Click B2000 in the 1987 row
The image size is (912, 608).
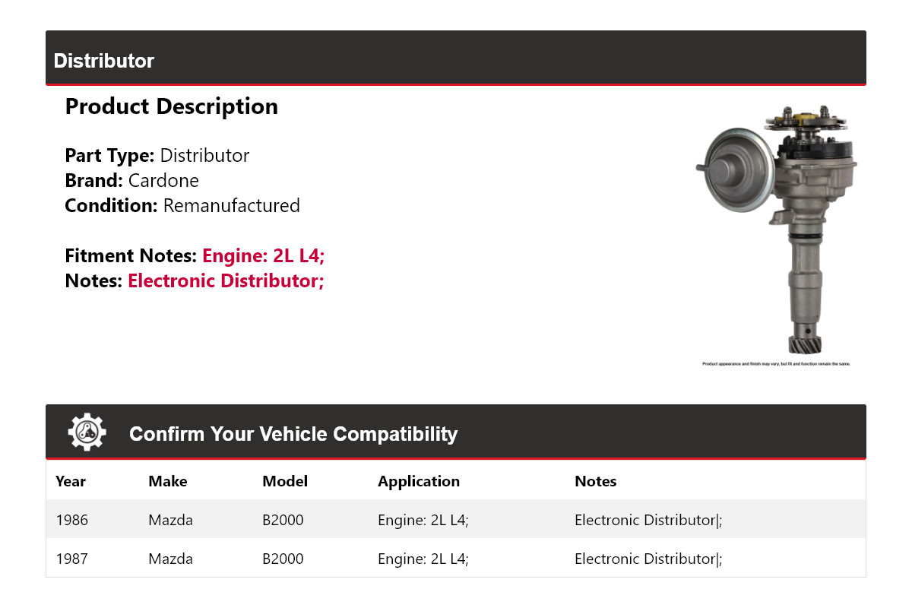point(283,559)
